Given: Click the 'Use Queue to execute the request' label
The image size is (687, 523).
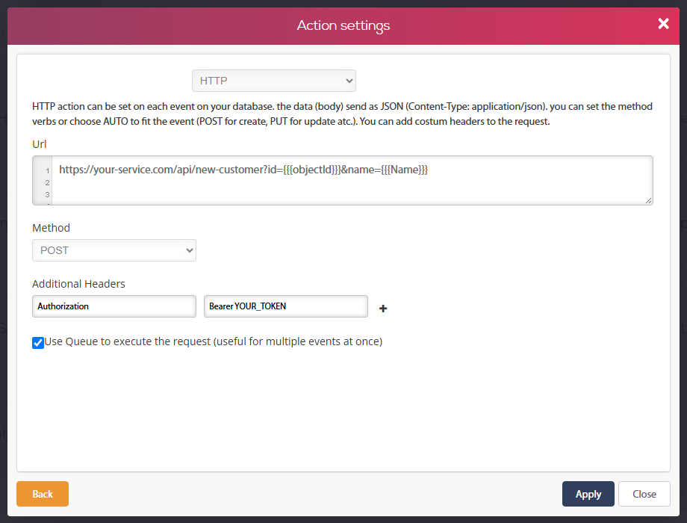Looking at the screenshot, I should click(x=214, y=341).
